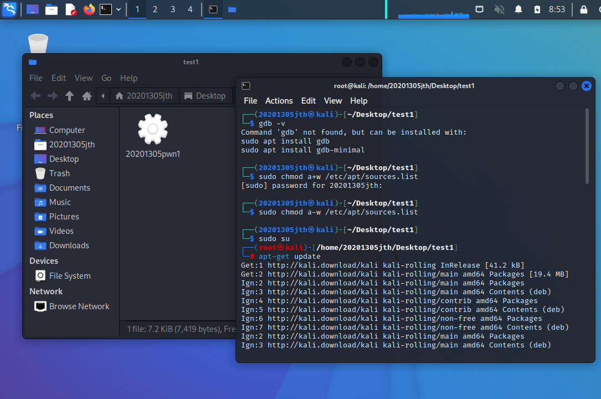Open terminal Help menu

click(358, 101)
